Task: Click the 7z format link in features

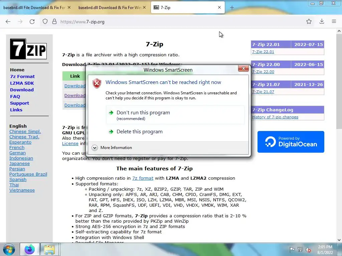Action: [143, 178]
